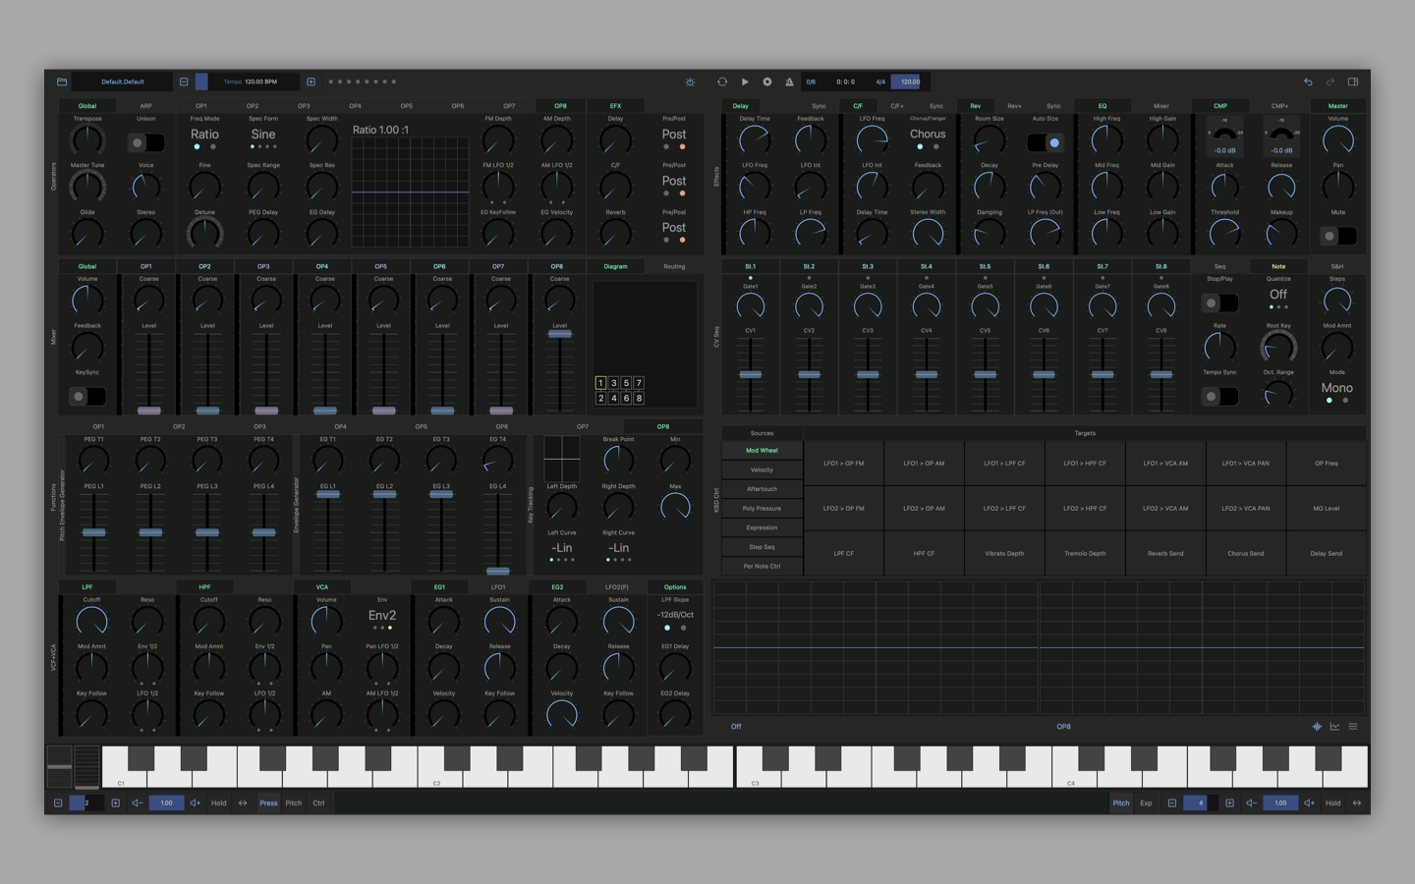Click the OP8 Level fader

559,334
